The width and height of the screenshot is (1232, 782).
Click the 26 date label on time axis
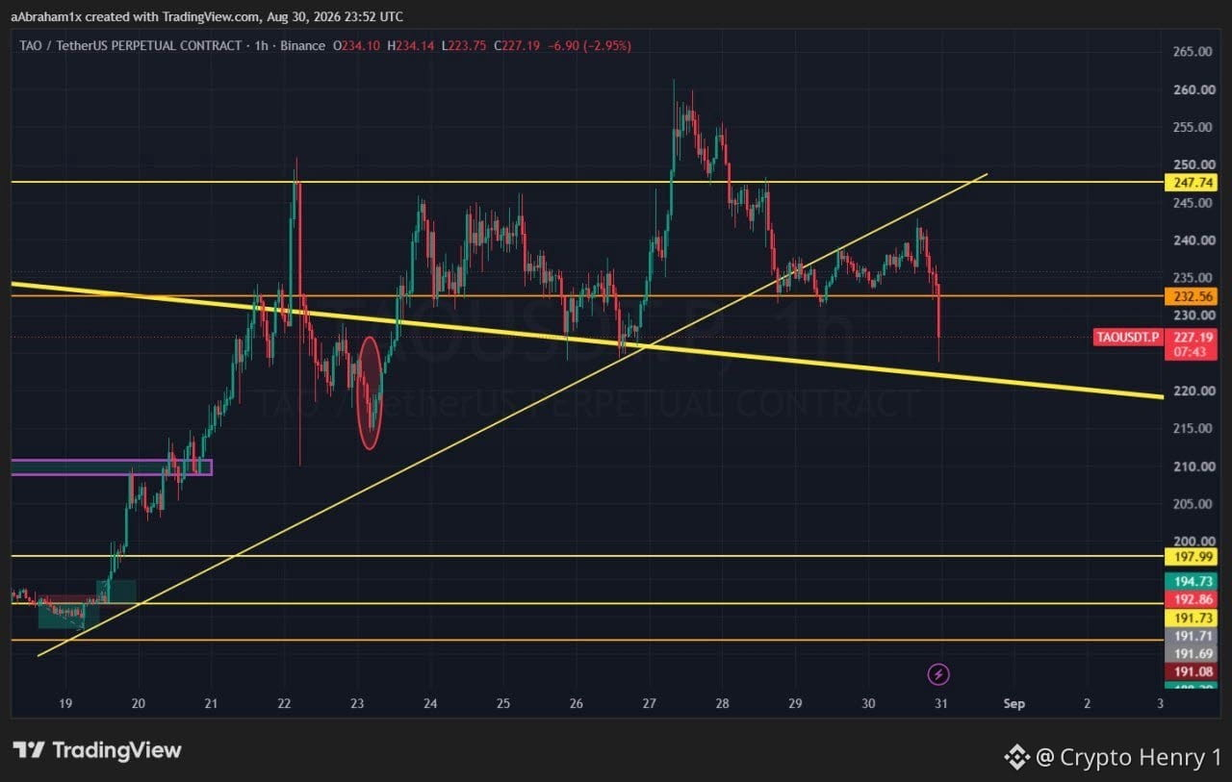pyautogui.click(x=576, y=704)
